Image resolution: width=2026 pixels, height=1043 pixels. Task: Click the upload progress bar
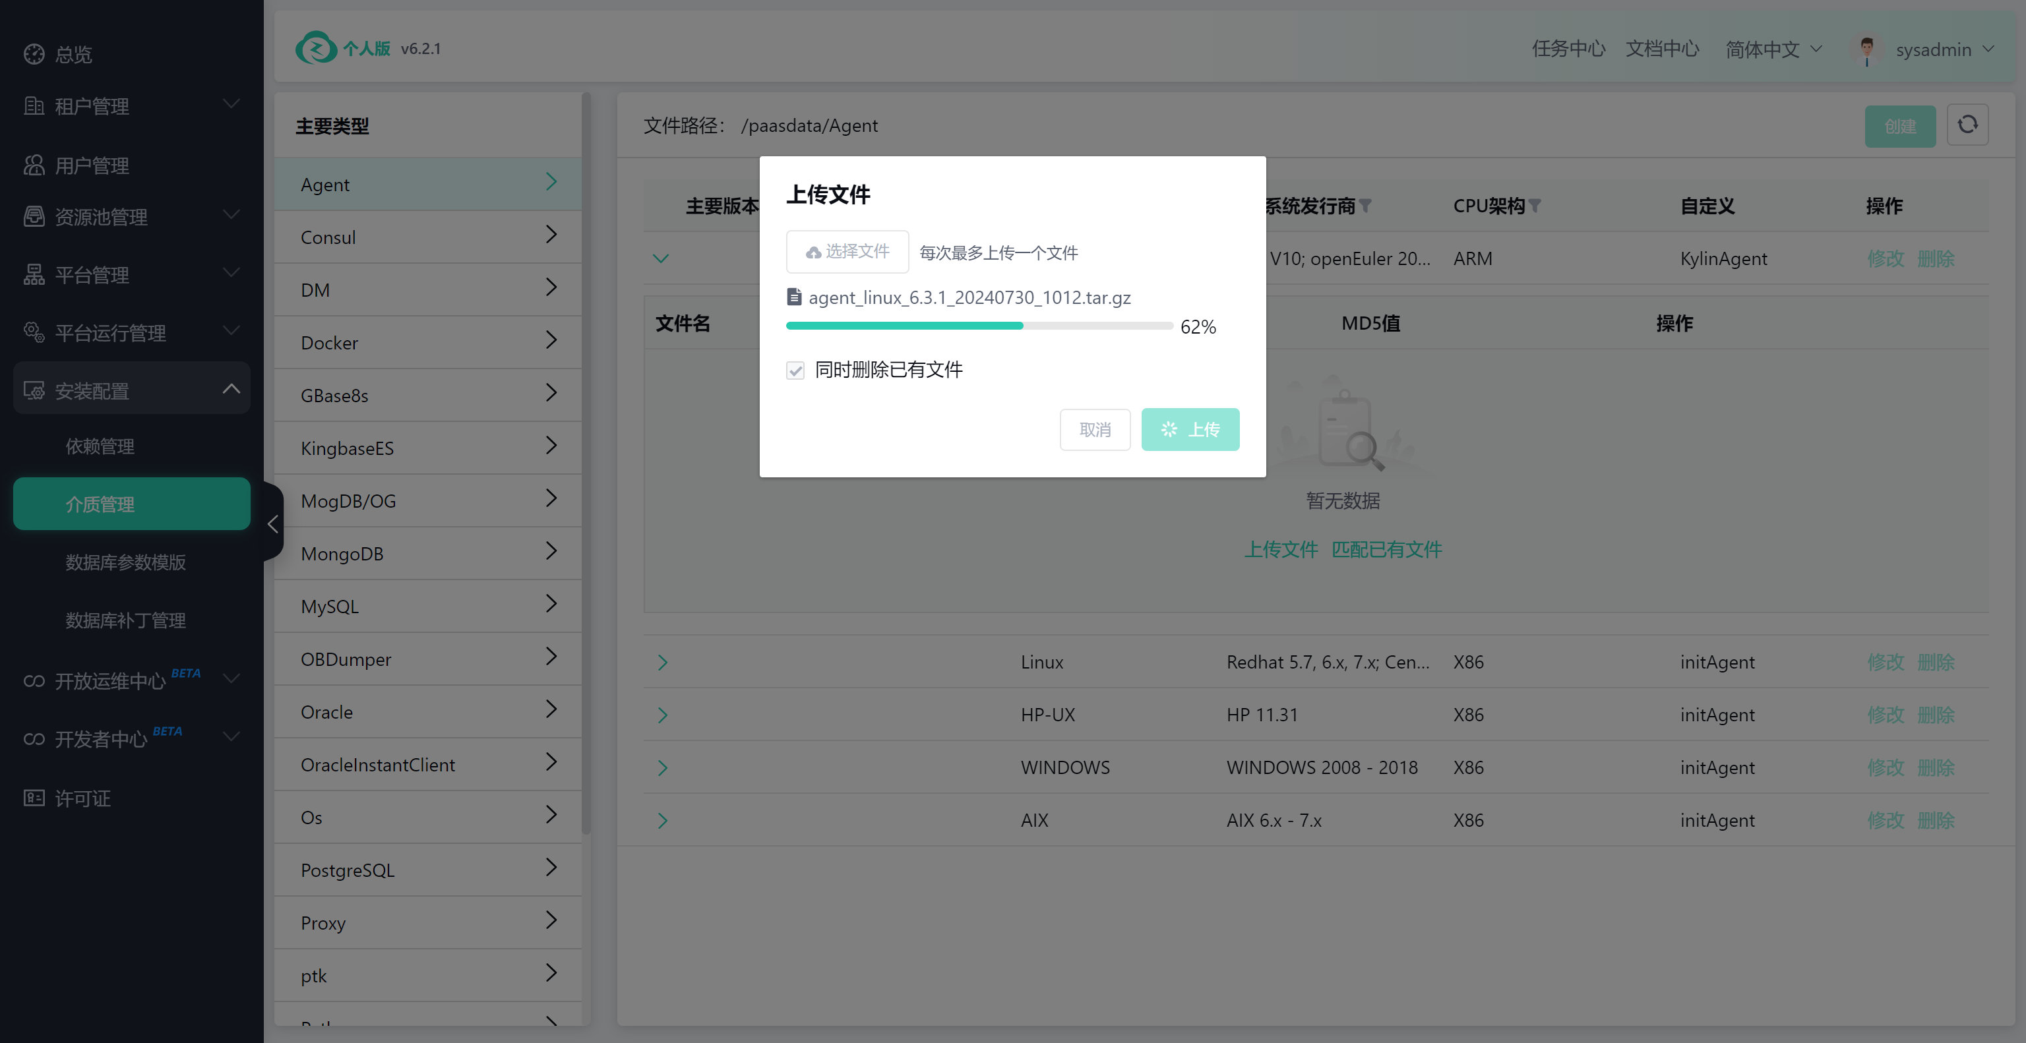click(x=979, y=326)
